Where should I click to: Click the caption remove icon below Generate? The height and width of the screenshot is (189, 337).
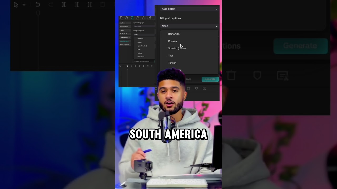205,89
